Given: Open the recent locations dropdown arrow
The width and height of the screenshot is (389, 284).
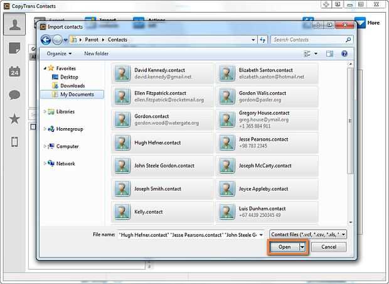Looking at the screenshot, I should pyautogui.click(x=65, y=40).
